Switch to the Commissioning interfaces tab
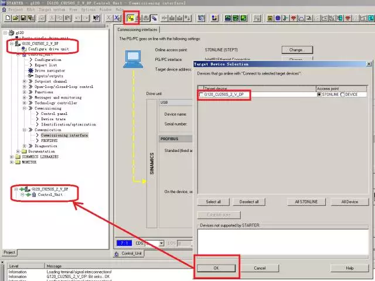Image resolution: width=375 pixels, height=281 pixels. [x=139, y=29]
